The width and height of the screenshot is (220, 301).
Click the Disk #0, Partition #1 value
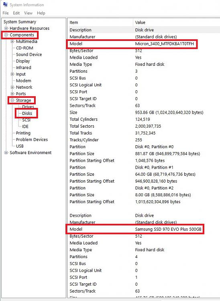154,167
